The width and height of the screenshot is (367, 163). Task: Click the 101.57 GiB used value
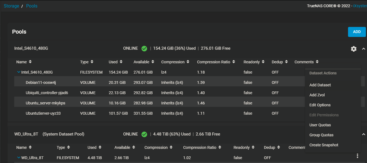tap(118, 113)
